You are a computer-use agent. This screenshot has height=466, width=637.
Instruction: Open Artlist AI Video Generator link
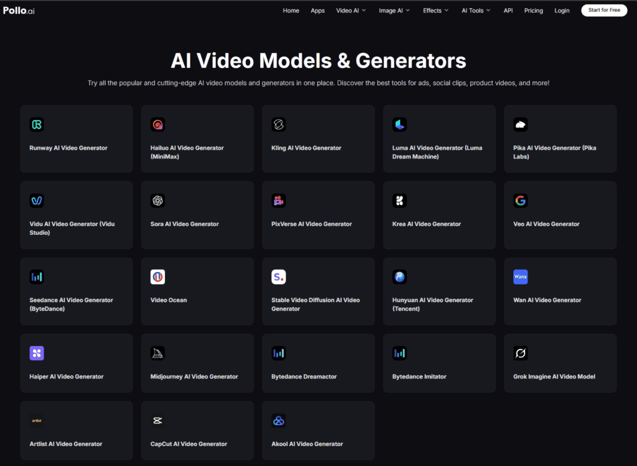pyautogui.click(x=66, y=444)
